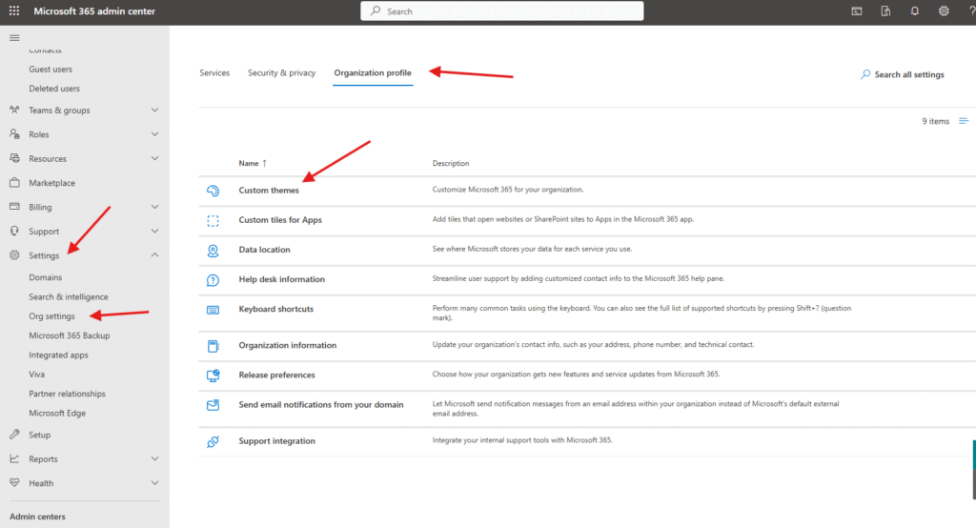Screen dimensions: 976x528
Task: Expand the Teams & groups section
Action: [154, 111]
